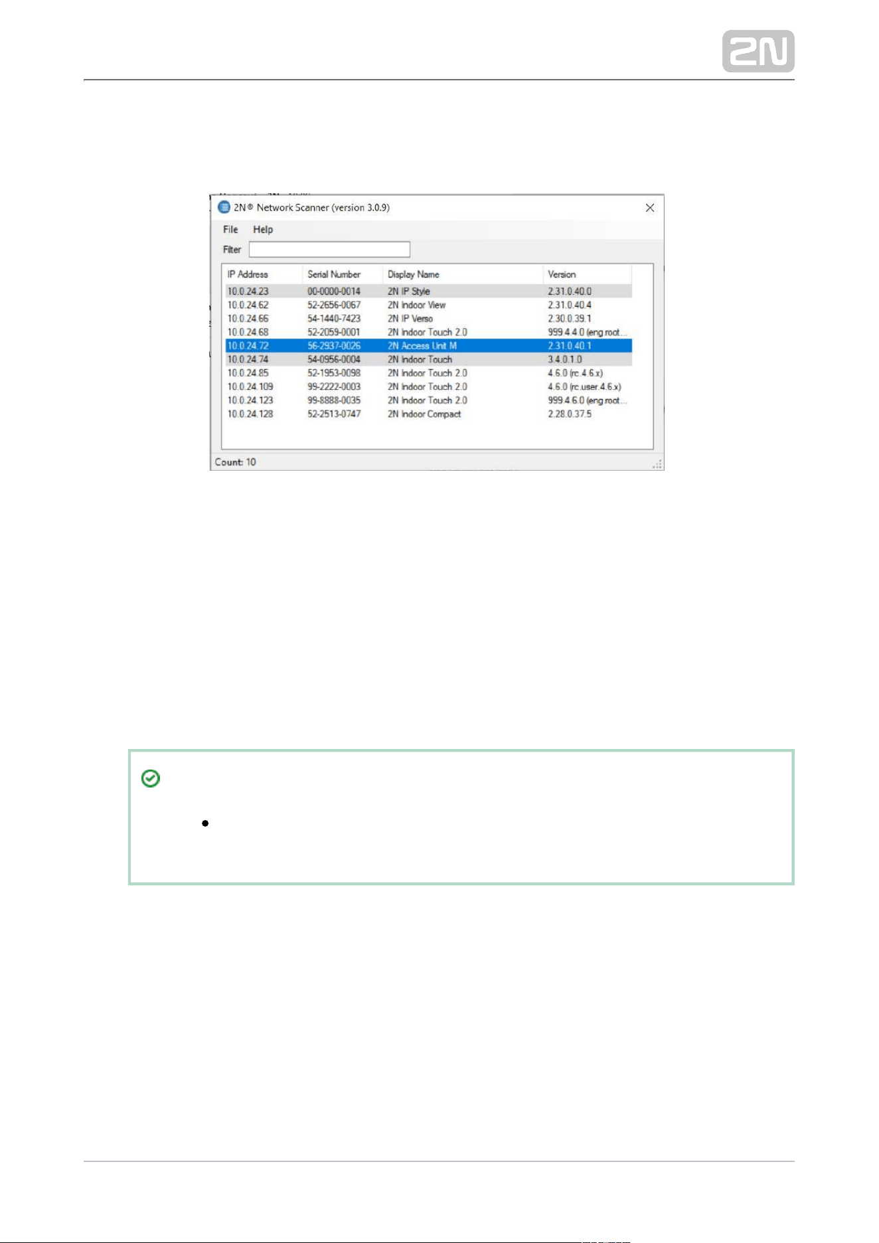
Task: Click version 4.6.0 (rc.user.4.6.x) cell
Action: tap(584, 387)
